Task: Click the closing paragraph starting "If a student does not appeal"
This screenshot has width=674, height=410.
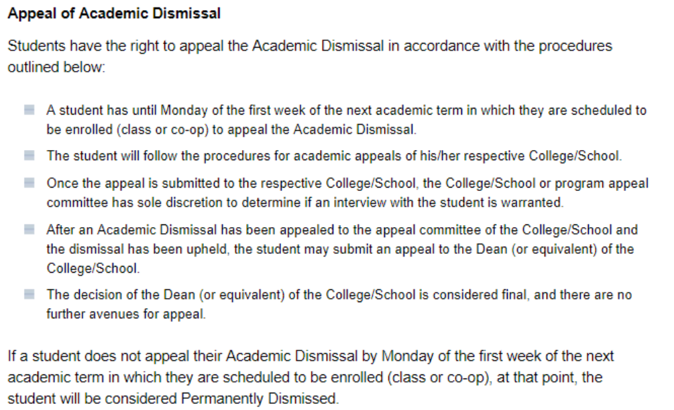Action: pyautogui.click(x=311, y=356)
